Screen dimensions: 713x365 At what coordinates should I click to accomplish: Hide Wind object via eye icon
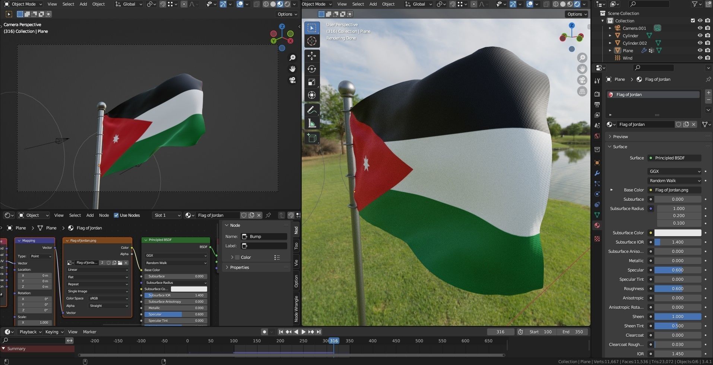[700, 58]
